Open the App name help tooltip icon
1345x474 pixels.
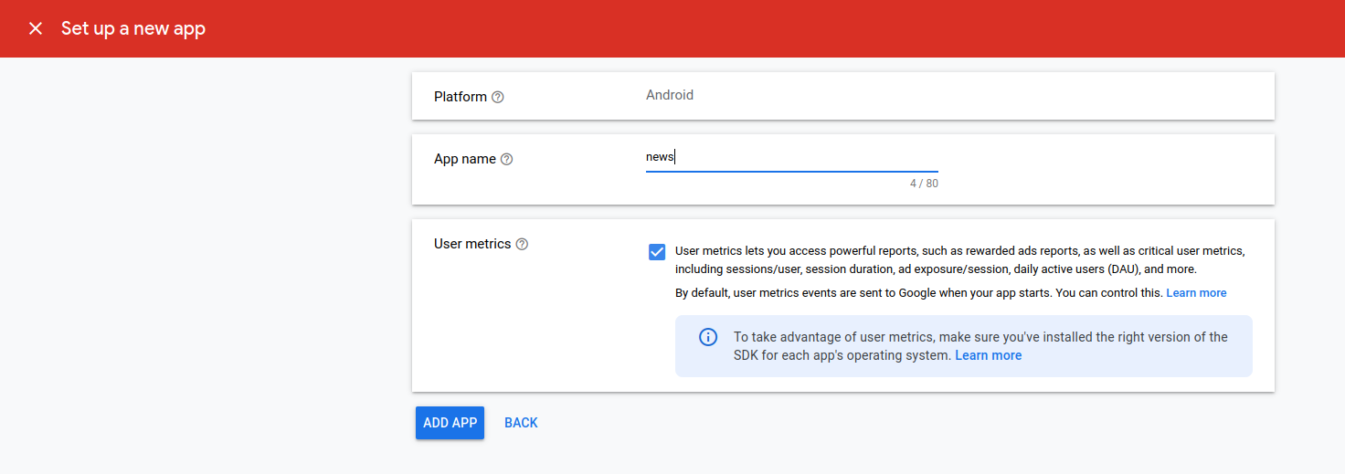coord(507,159)
